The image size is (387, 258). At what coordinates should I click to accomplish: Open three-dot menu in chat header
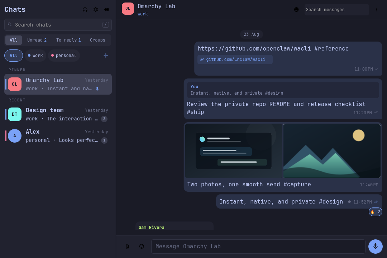point(377,10)
